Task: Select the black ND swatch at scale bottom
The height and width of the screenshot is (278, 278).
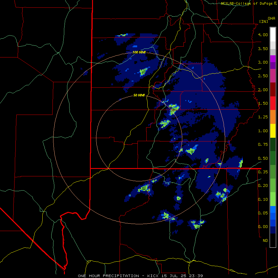Action: point(273,240)
